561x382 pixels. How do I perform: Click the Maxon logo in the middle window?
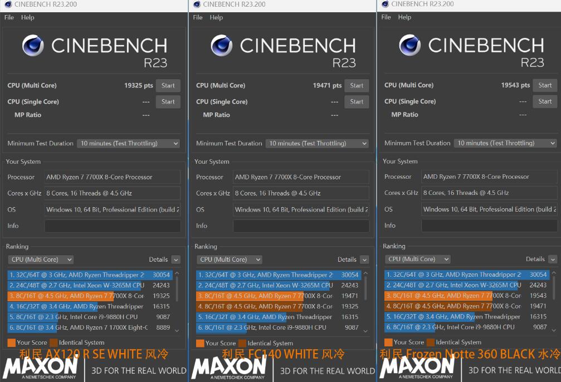click(x=229, y=369)
